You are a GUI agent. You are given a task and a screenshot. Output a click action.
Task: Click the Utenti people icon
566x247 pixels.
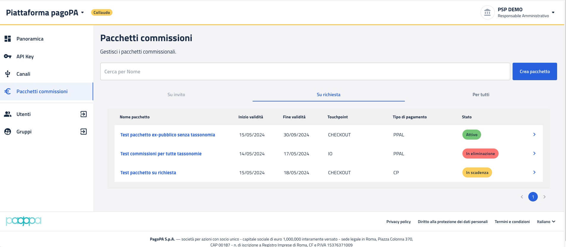8,114
